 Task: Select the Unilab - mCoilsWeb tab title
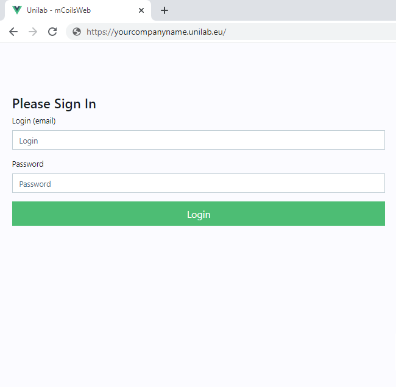[59, 10]
